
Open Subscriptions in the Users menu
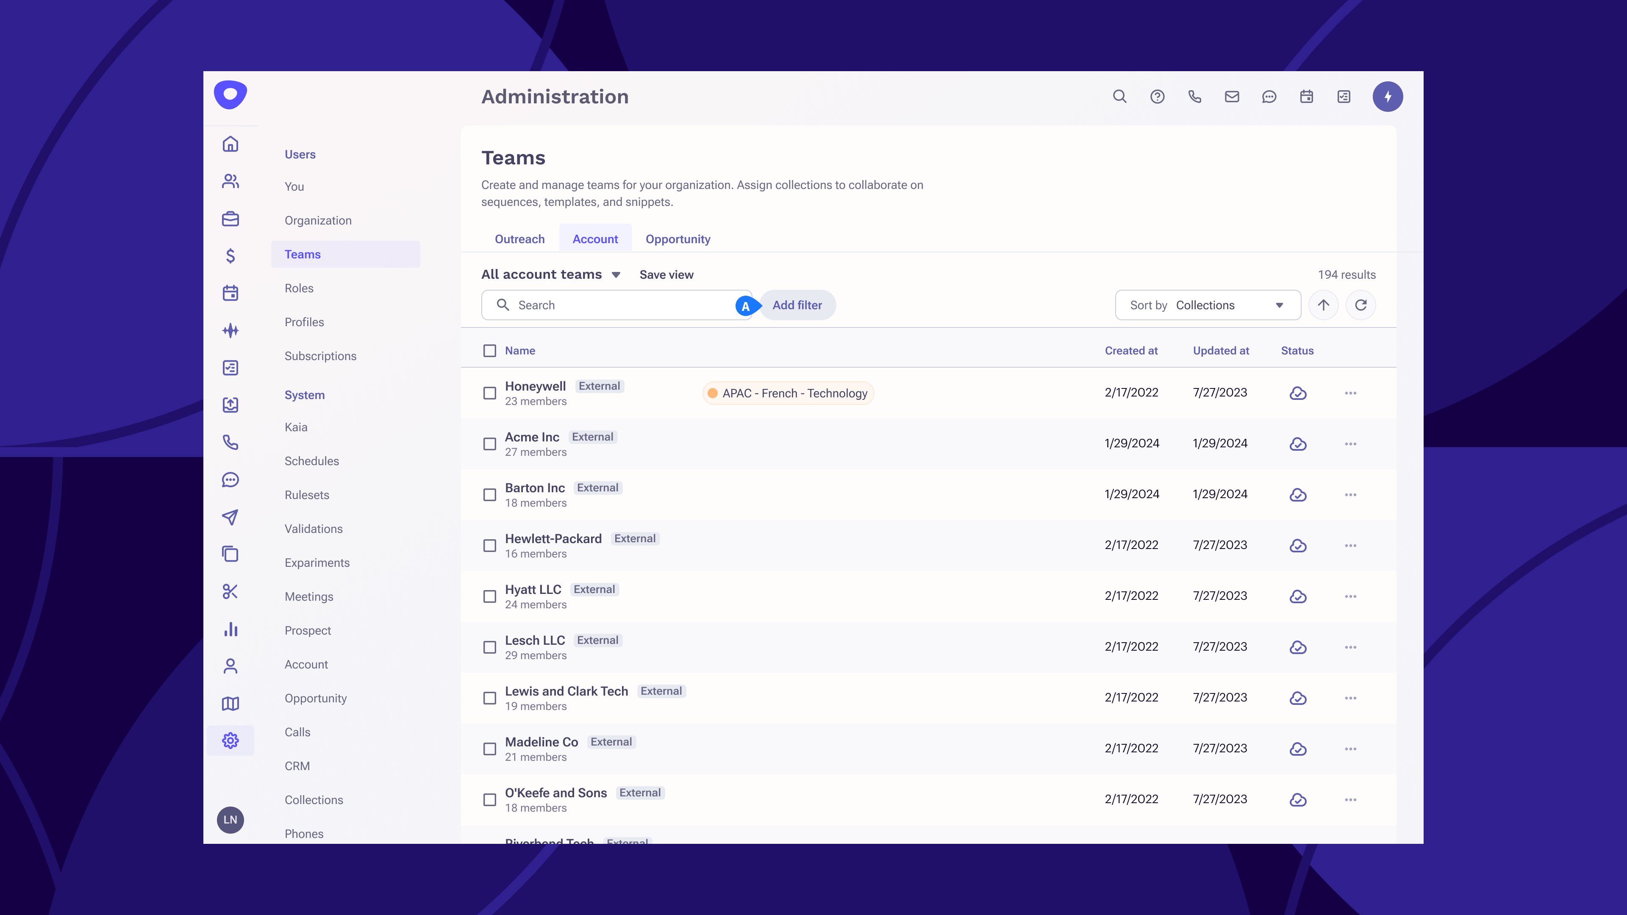pos(320,356)
